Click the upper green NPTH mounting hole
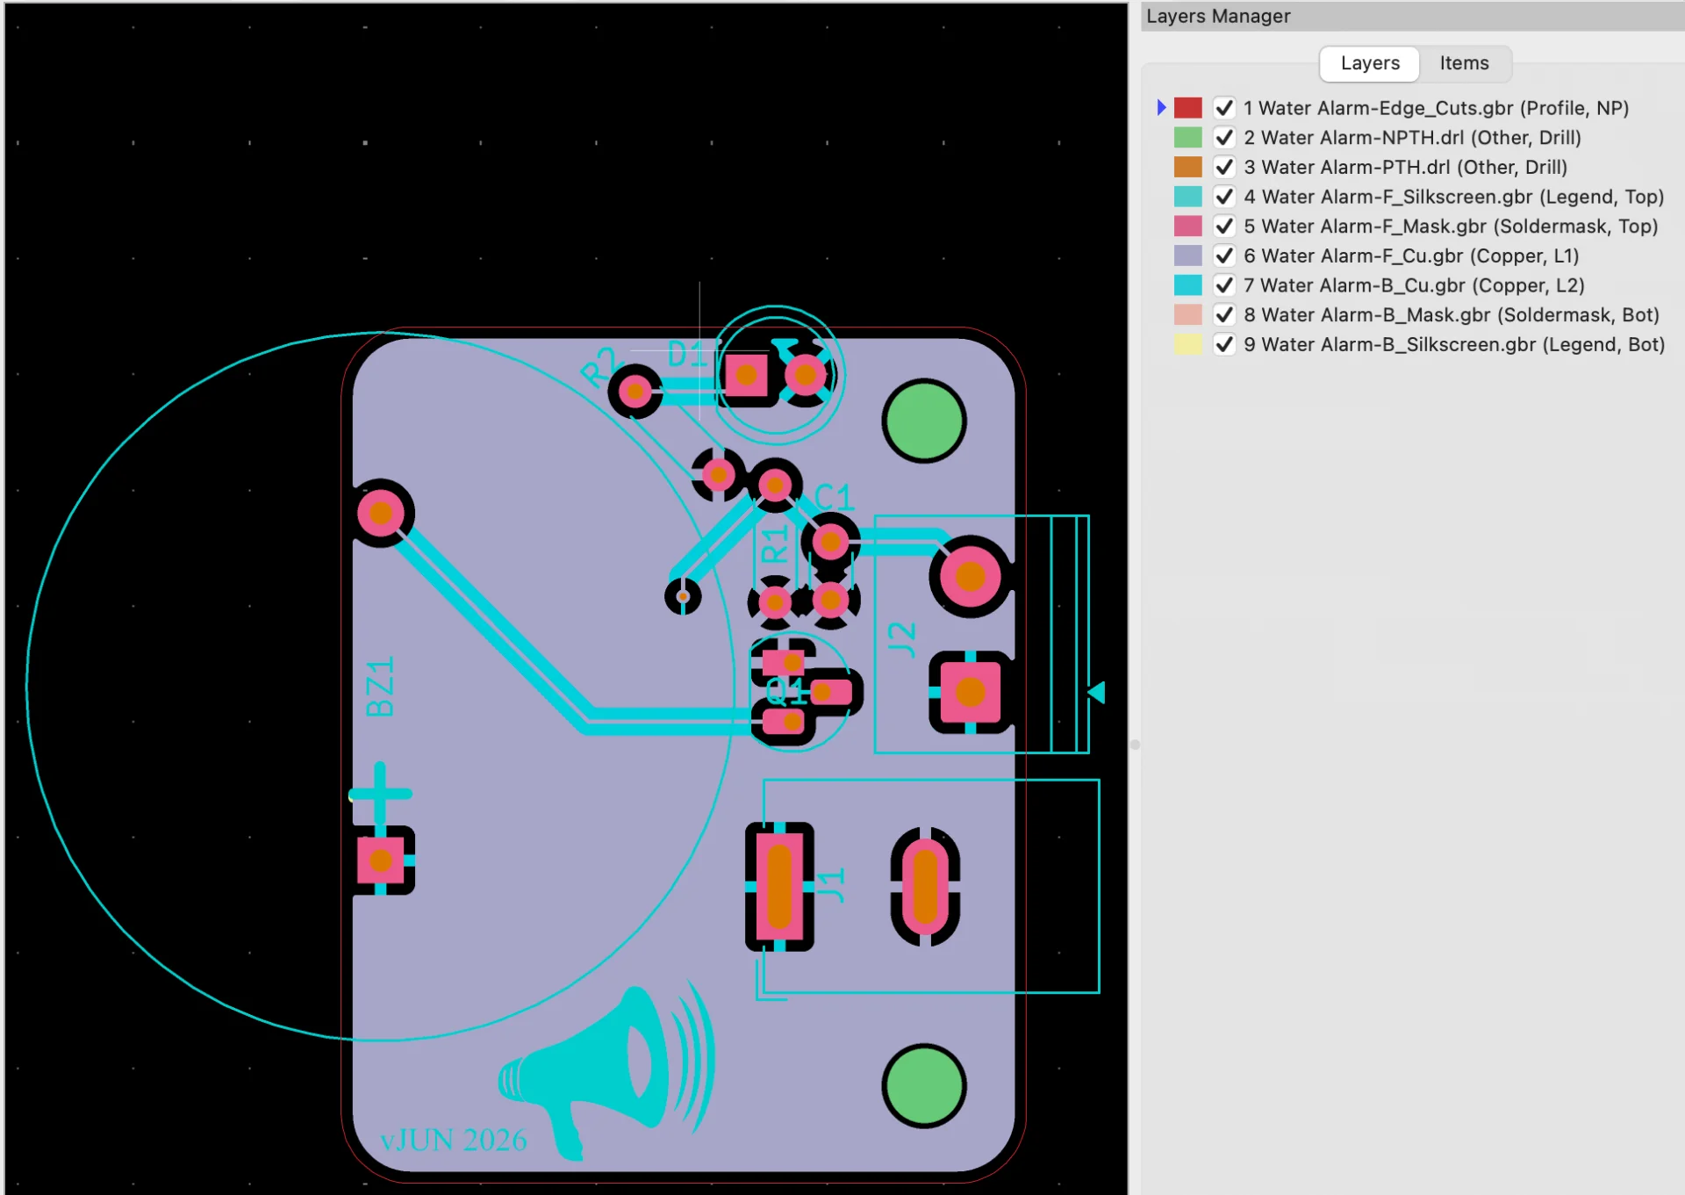The width and height of the screenshot is (1685, 1195). coord(924,421)
